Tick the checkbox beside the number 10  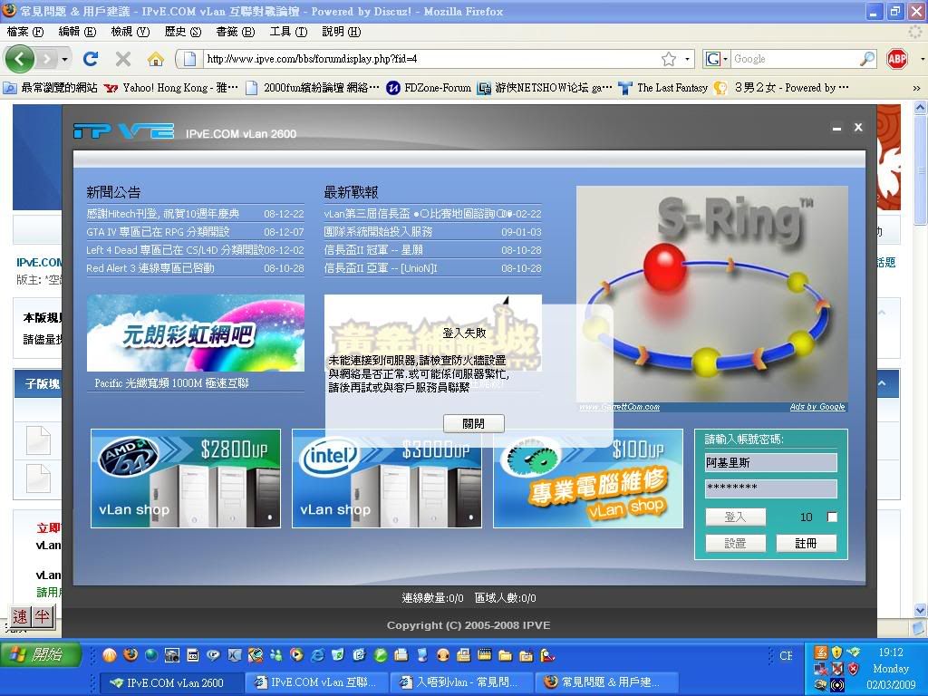(x=832, y=517)
